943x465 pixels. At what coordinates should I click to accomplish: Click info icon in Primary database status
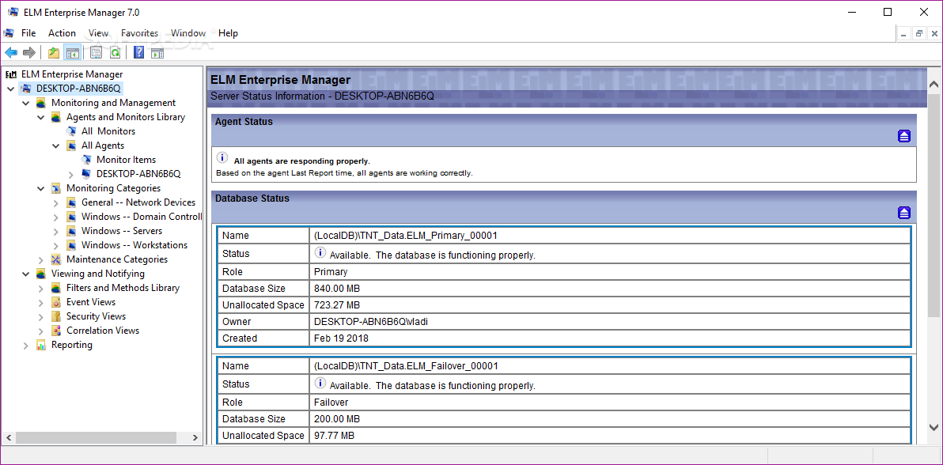(x=320, y=253)
